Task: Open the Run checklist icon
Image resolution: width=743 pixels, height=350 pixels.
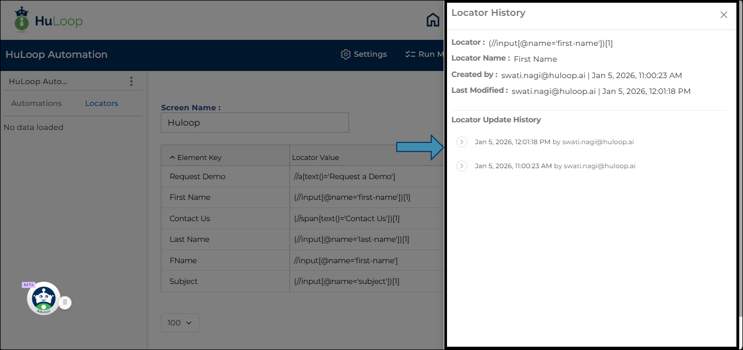Action: pos(410,55)
